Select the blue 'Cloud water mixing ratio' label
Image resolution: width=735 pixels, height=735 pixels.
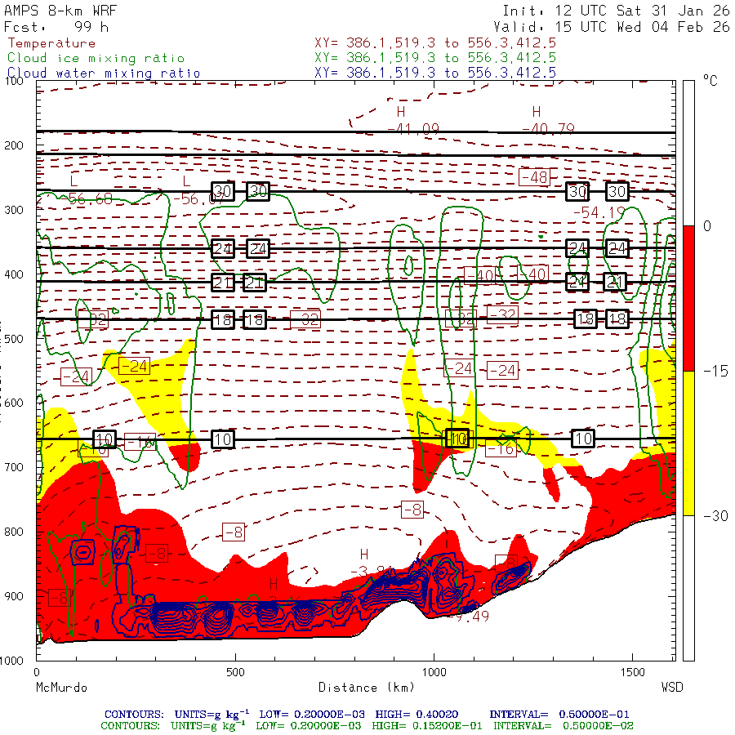104,73
